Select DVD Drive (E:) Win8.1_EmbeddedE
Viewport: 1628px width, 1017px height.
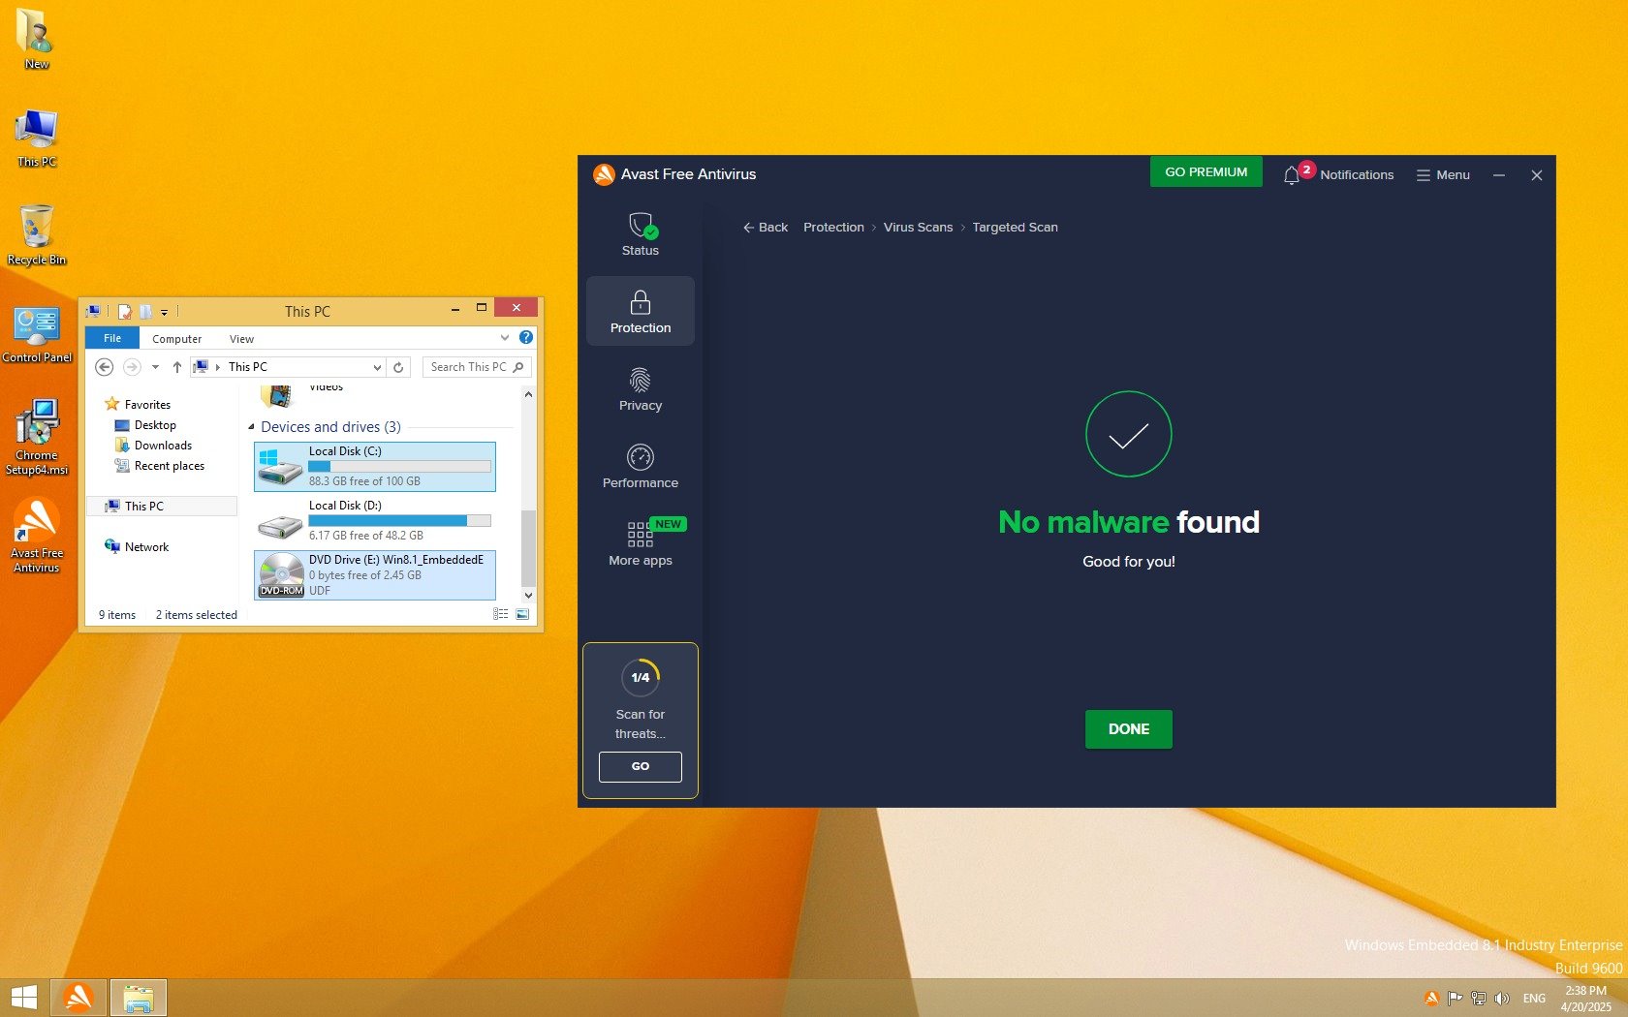[375, 574]
